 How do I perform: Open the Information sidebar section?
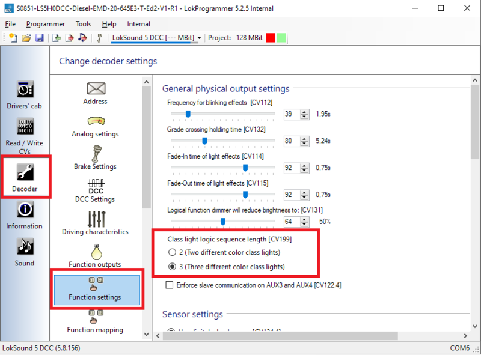click(x=25, y=215)
